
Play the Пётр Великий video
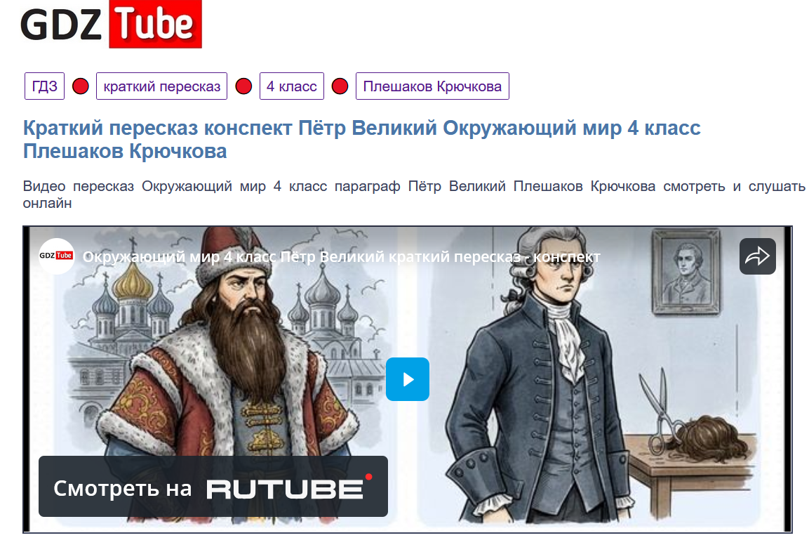pyautogui.click(x=408, y=379)
